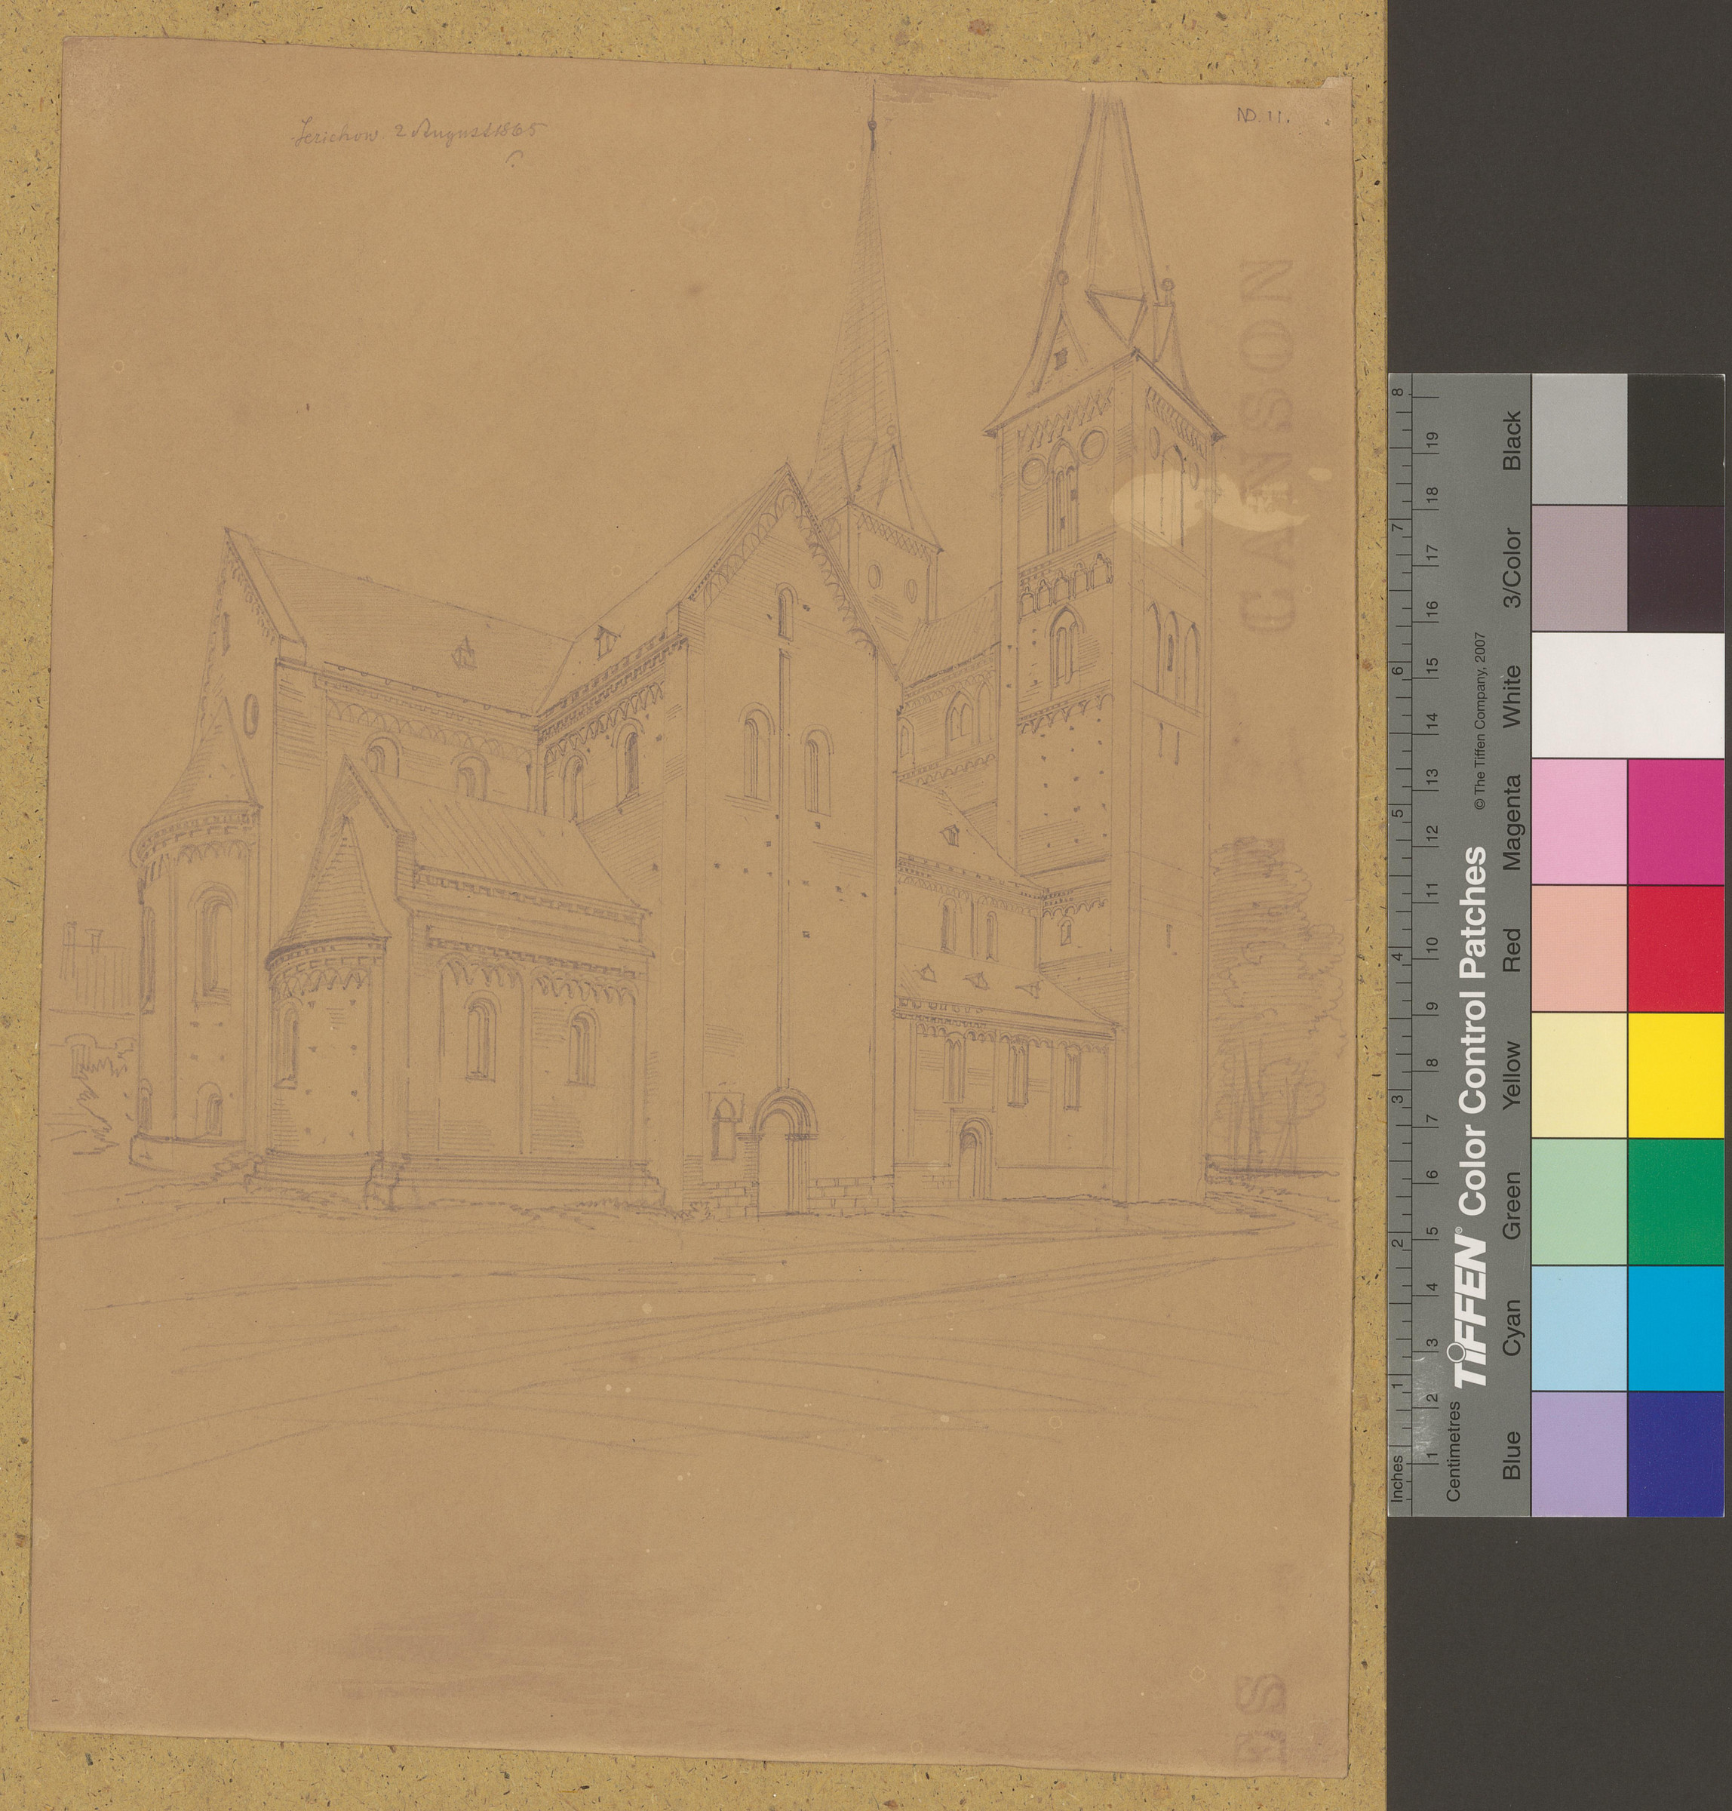This screenshot has width=1732, height=1811.
Task: Click the '3/Color' label on the card
Action: click(1511, 567)
